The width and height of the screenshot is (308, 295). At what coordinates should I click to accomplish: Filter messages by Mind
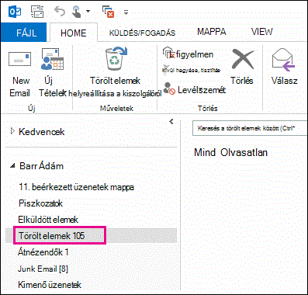pyautogui.click(x=205, y=152)
